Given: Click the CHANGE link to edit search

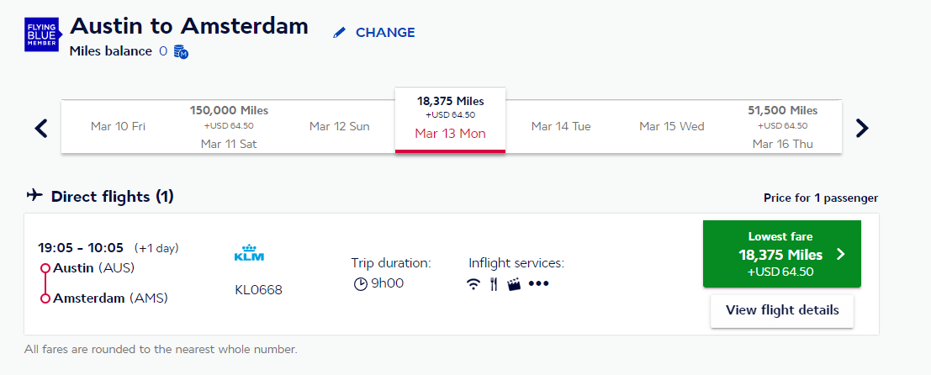Looking at the screenshot, I should [x=385, y=33].
